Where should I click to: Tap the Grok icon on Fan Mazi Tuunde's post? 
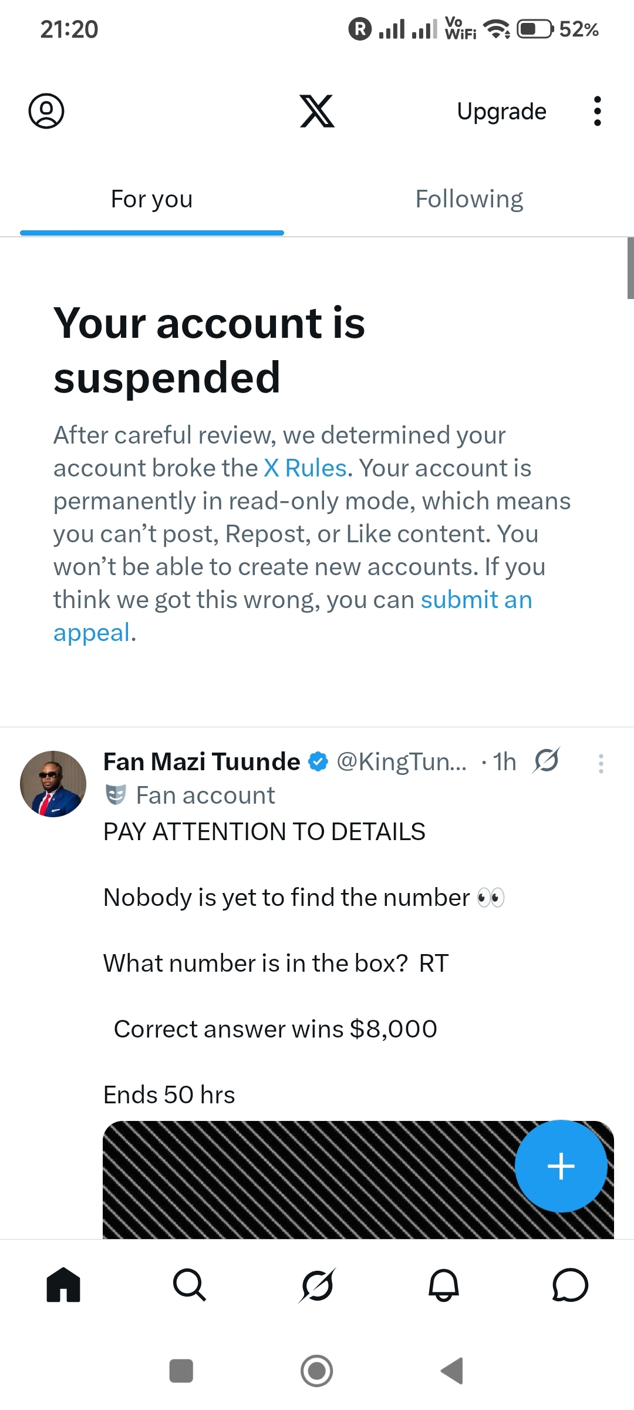547,761
